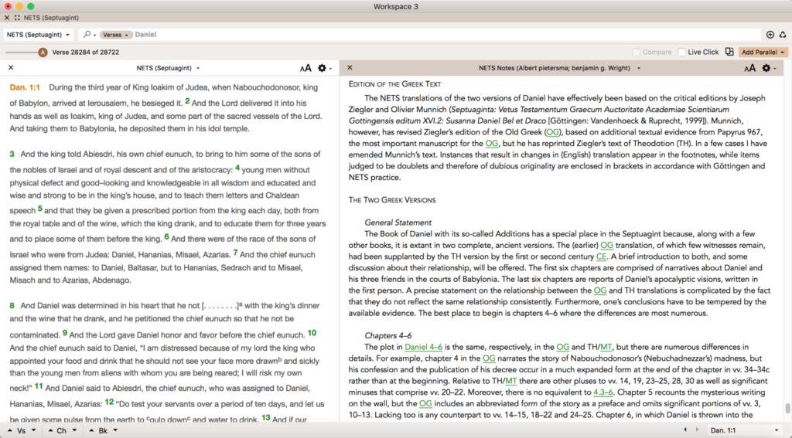Screen dimensions: 792x438
Task: Click the yellow minimize window button
Action: coord(19,6)
